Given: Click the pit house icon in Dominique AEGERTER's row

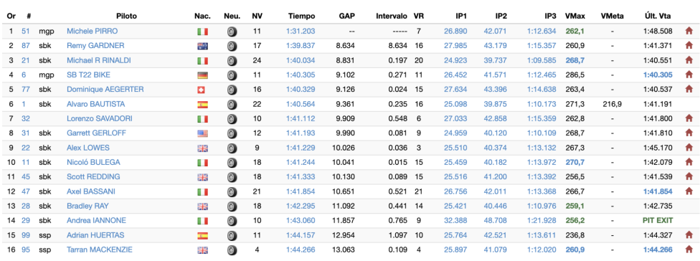Looking at the screenshot, I should (689, 89).
